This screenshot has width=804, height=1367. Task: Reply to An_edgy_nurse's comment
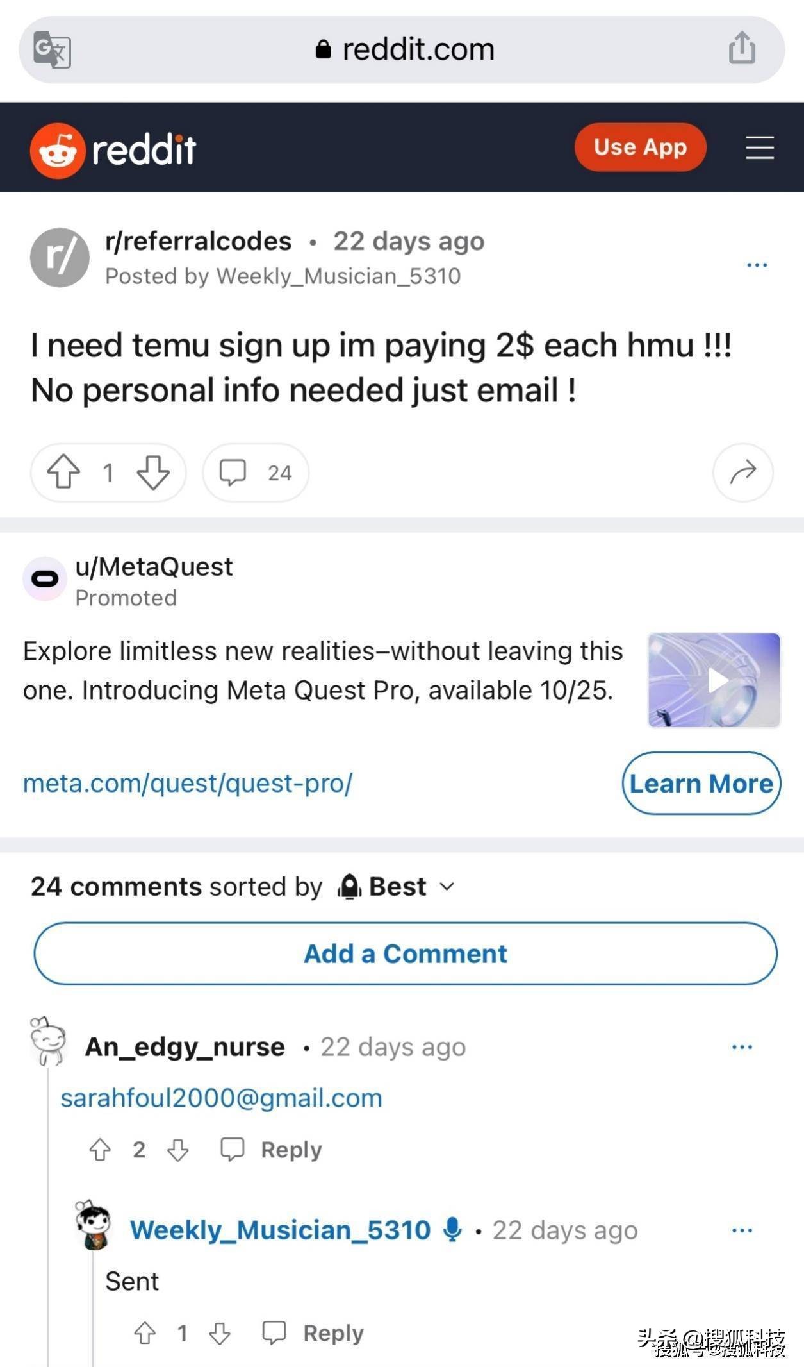[272, 1150]
